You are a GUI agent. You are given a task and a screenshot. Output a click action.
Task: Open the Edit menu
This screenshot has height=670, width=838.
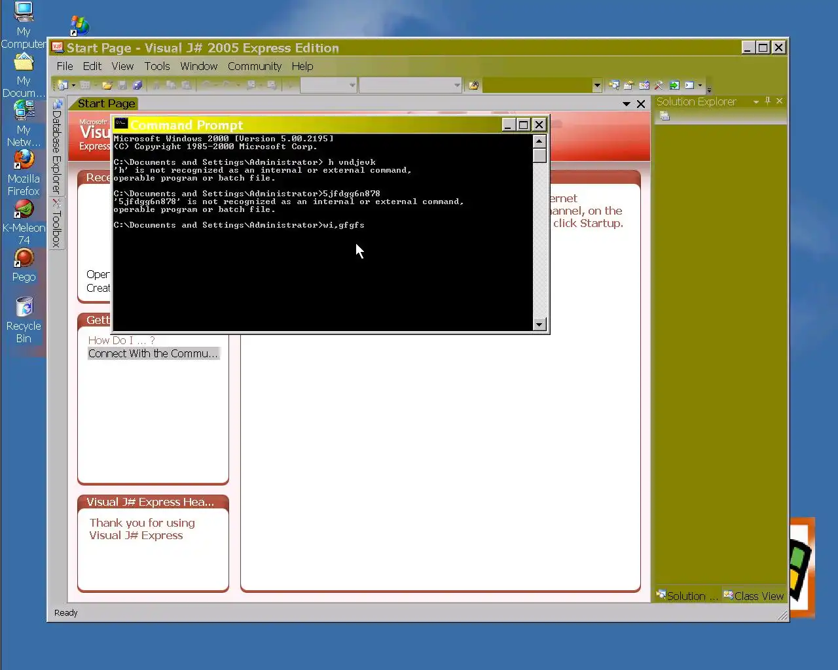(92, 66)
